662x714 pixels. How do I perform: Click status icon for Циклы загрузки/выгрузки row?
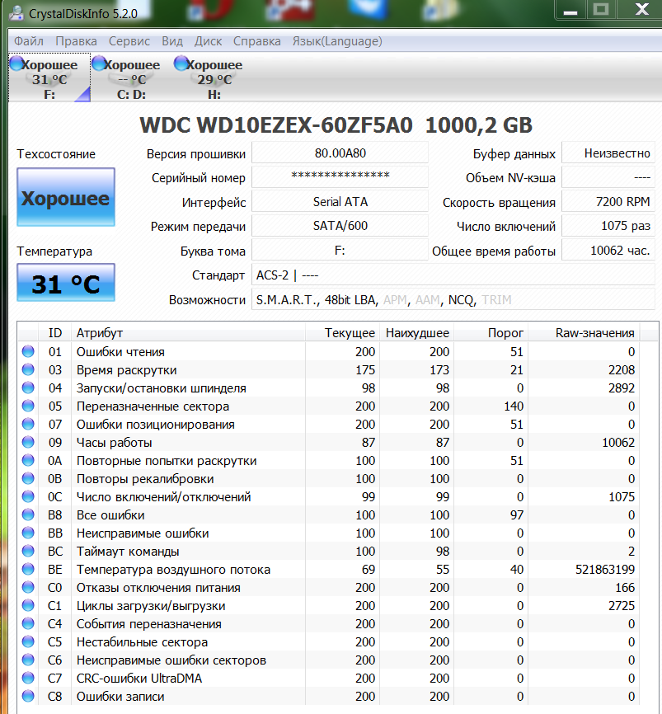(x=28, y=605)
